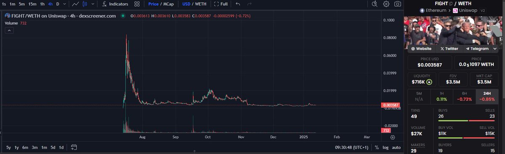Select the 1m timeframe
Screen dimensions: 505x154
pos(13,4)
